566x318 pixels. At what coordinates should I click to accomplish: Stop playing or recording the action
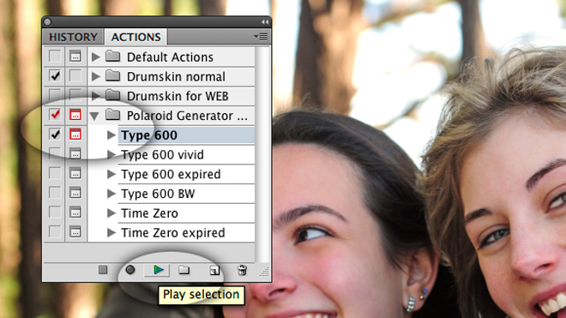click(103, 270)
